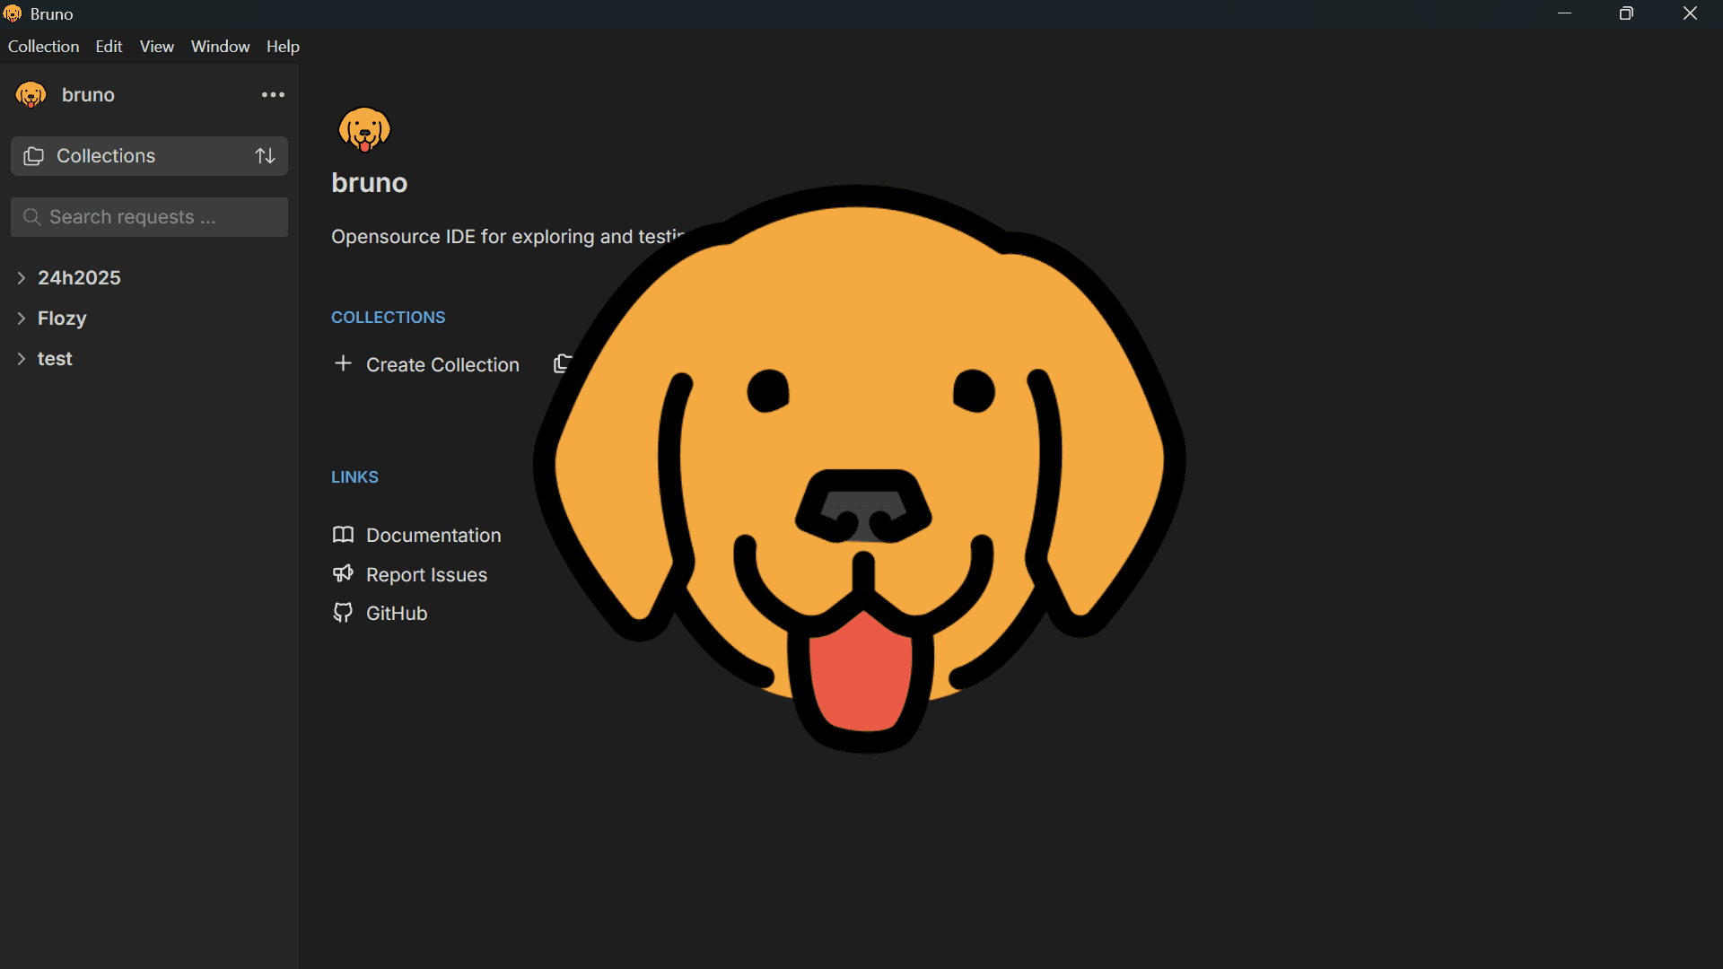
Task: Open the View menu
Action: 156,47
